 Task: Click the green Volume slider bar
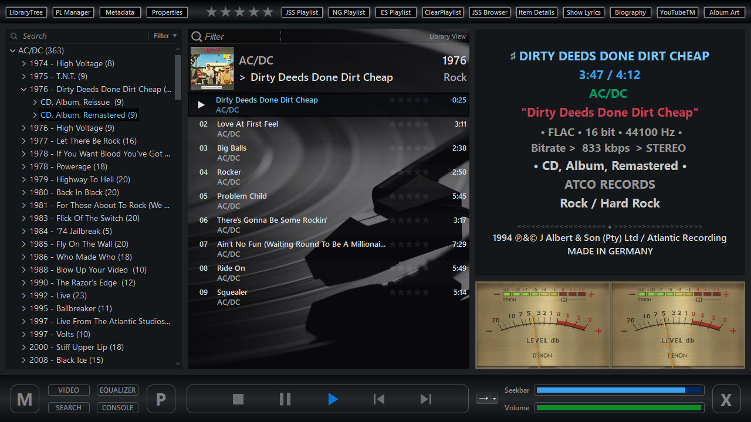pyautogui.click(x=619, y=408)
